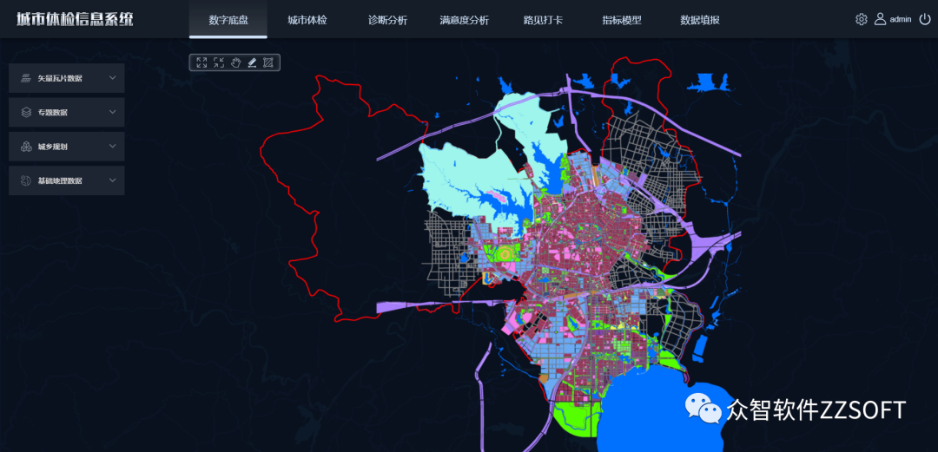Expand the 城乡规划 panel chevron
This screenshot has height=452, width=938.
tap(113, 147)
